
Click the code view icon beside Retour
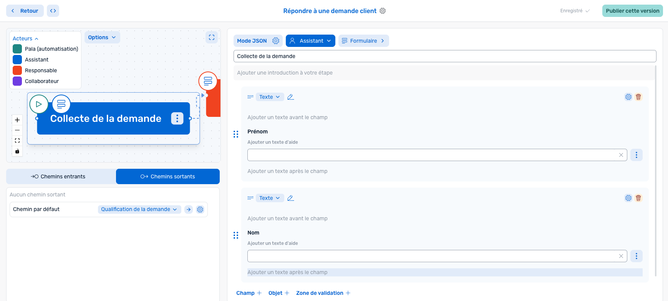pos(53,11)
